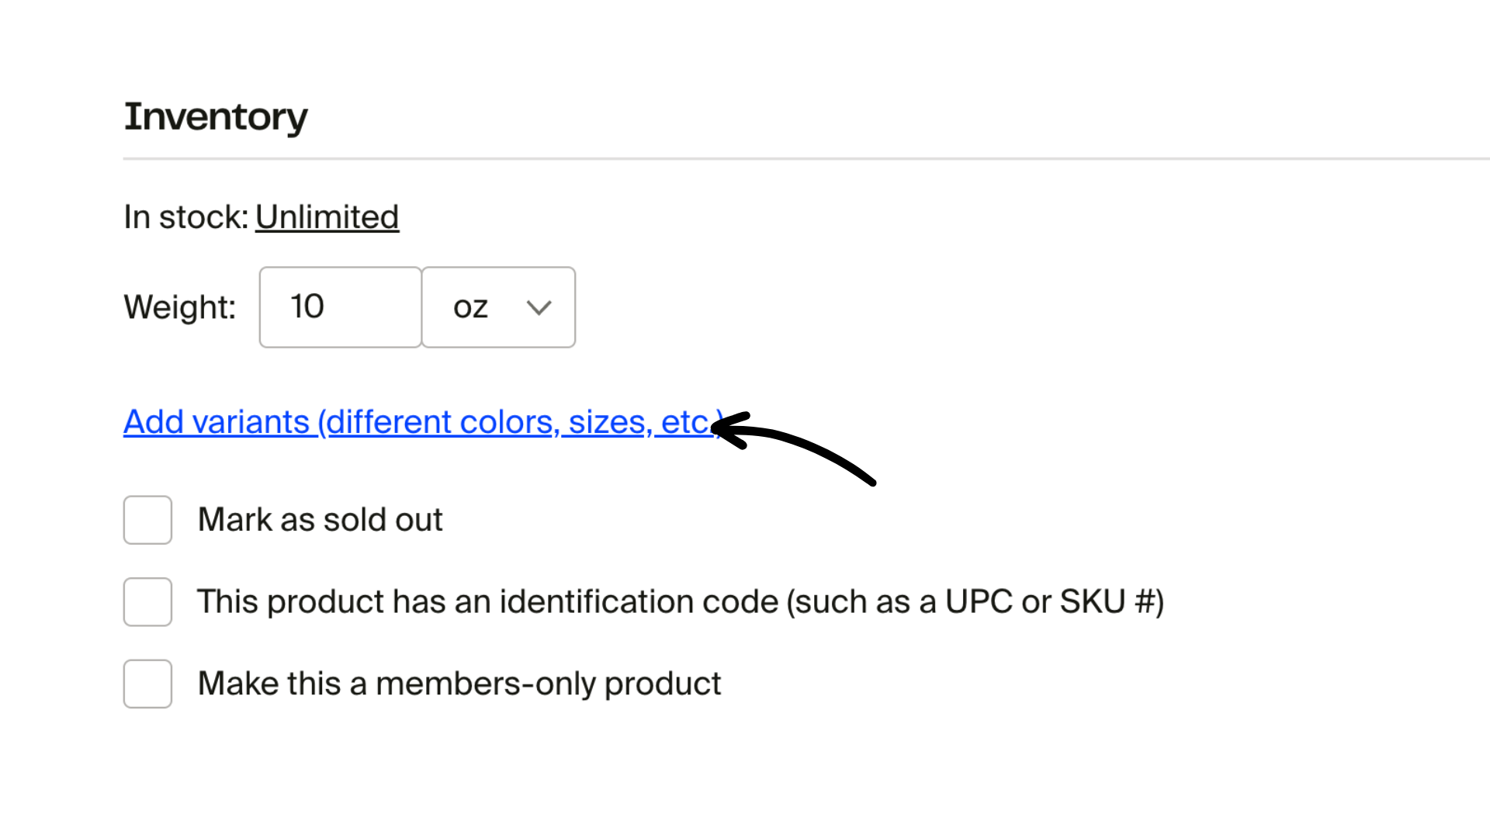Uncheck all inventory checkboxes starting with sold out
The image size is (1490, 838).
click(147, 519)
